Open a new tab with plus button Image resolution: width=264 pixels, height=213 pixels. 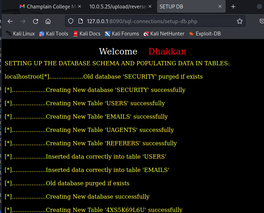point(233,7)
